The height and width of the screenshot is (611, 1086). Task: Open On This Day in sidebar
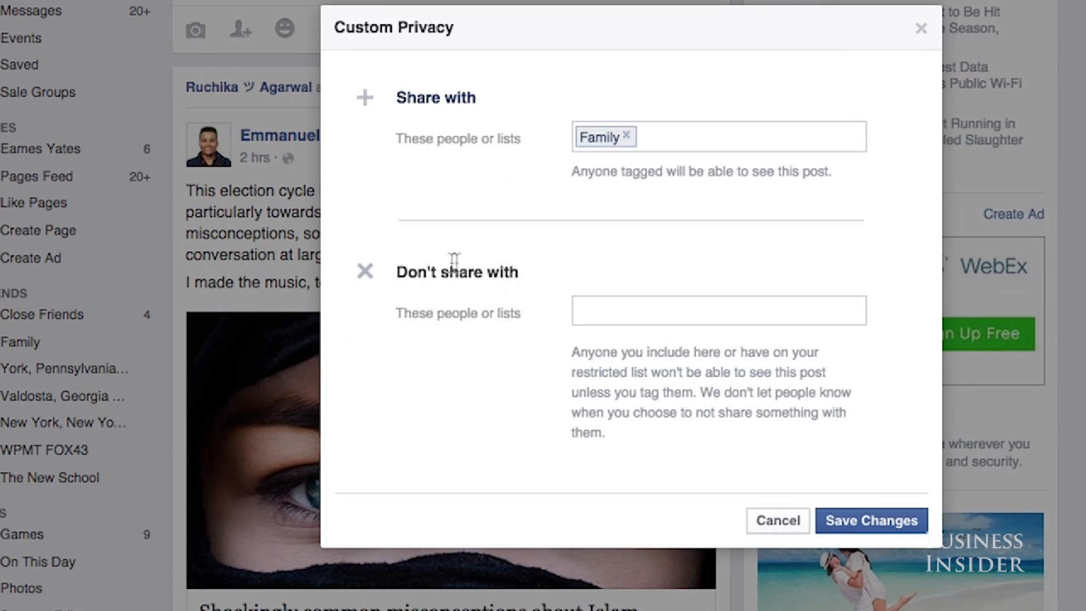pos(38,562)
